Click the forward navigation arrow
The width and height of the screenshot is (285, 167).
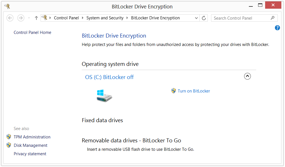[21, 18]
